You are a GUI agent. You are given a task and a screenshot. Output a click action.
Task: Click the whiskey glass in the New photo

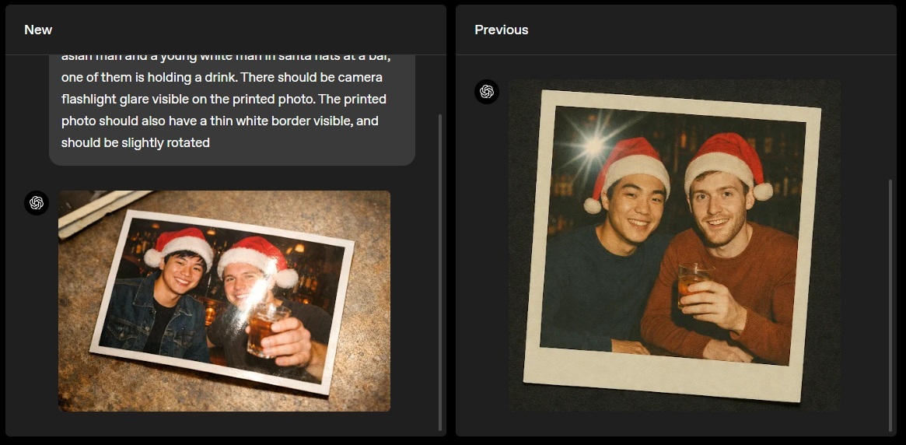click(264, 329)
